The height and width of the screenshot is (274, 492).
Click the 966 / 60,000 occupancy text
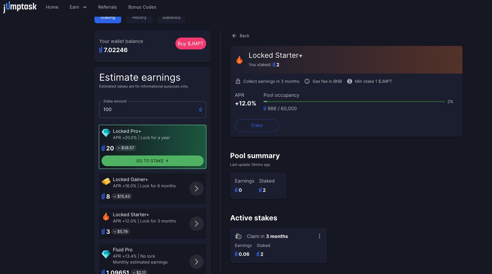(x=282, y=109)
